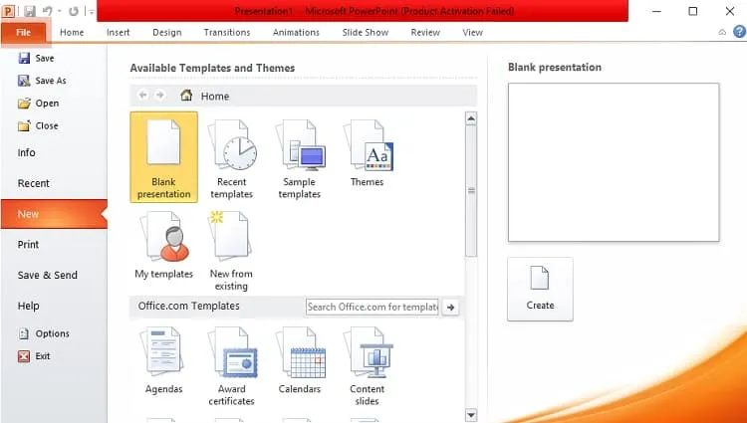Collapse the ribbon with the caret icon
Viewport: 747px width, 423px height.
722,32
